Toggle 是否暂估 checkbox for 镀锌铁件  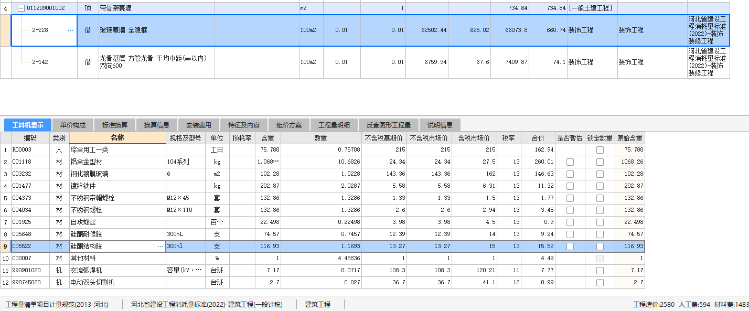tap(570, 186)
